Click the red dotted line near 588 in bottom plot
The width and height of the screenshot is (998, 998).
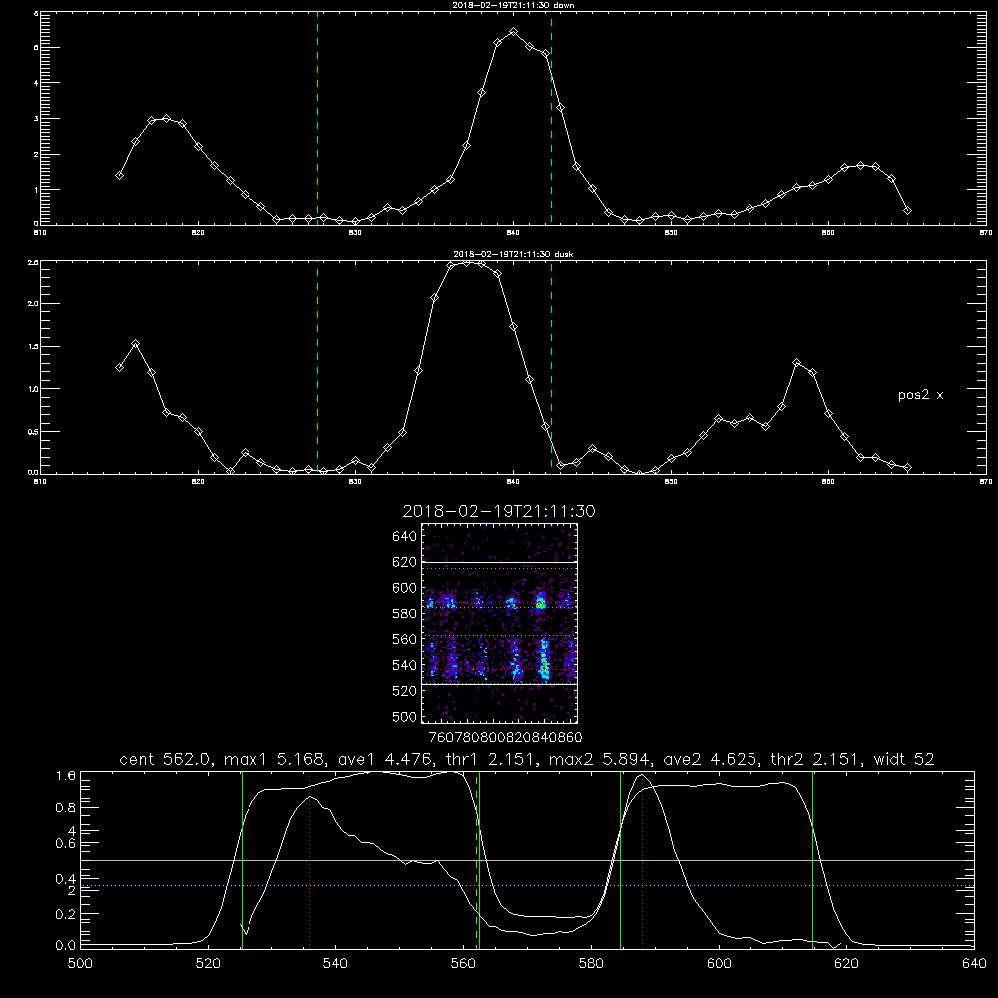(x=642, y=860)
